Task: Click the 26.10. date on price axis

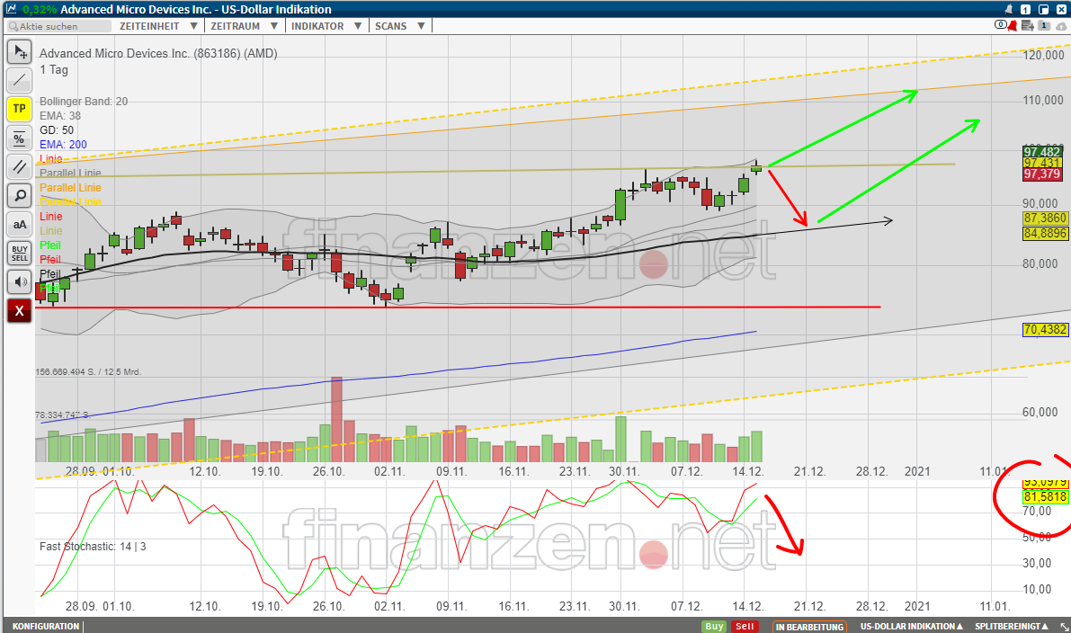Action: 328,471
